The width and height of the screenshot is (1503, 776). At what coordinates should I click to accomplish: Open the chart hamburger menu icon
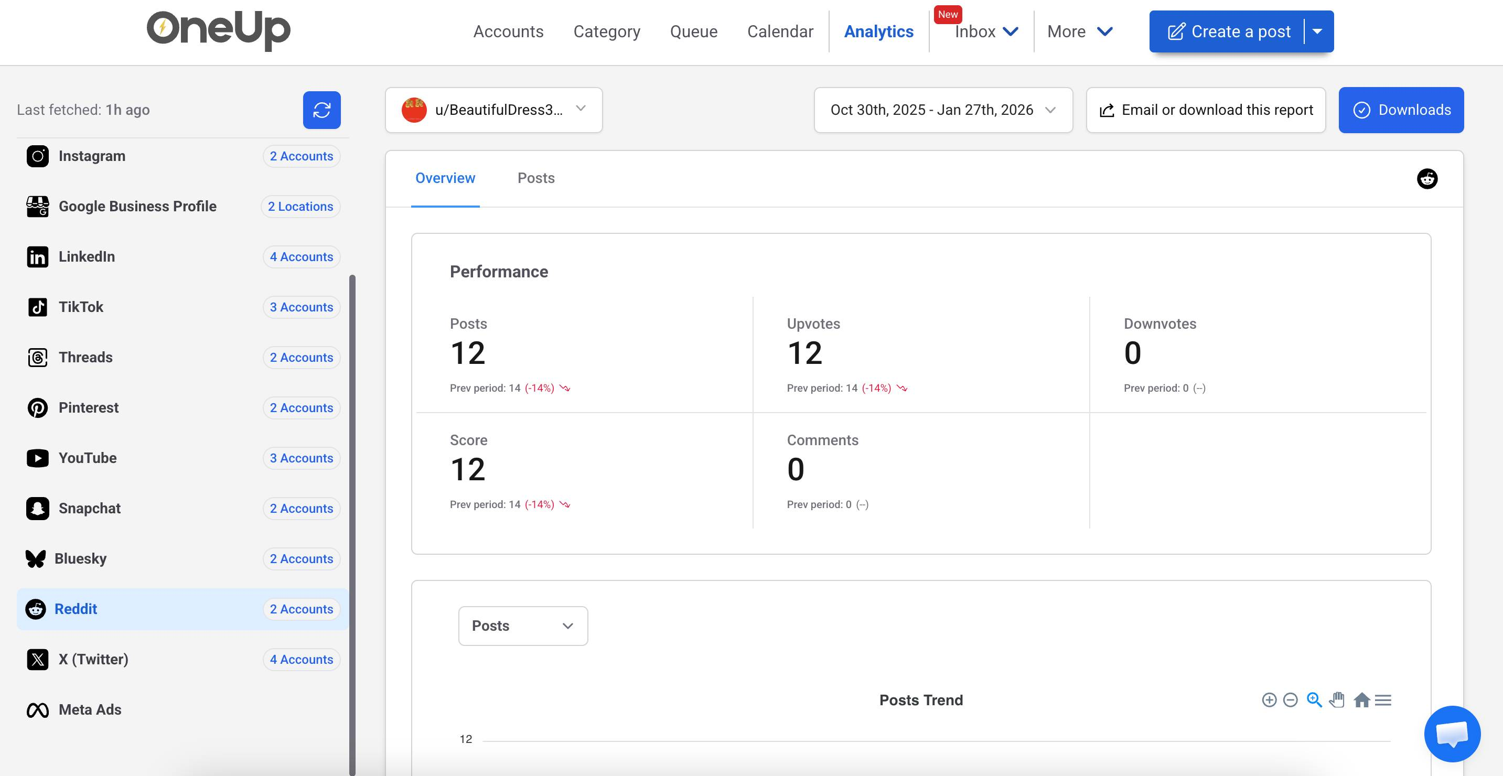[x=1383, y=699]
